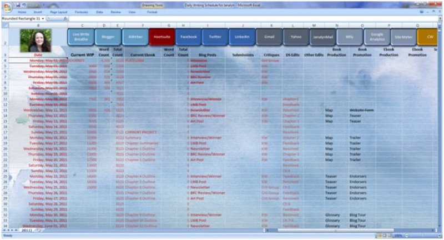This screenshot has width=444, height=240.
Task: Open the Format tab under Drawing Tools
Action: [152, 12]
